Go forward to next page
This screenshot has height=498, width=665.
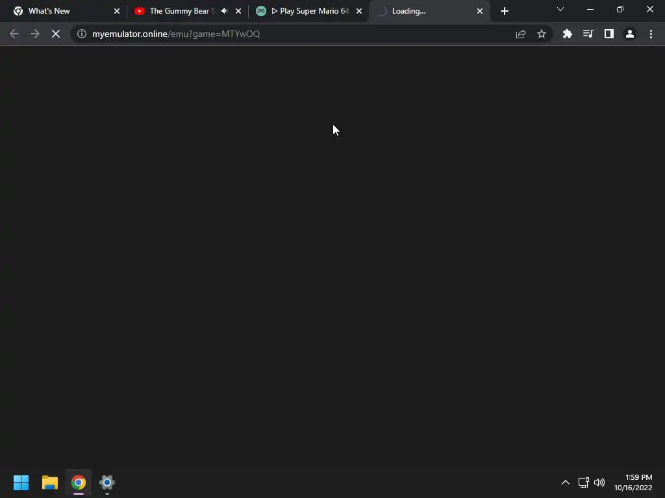35,34
